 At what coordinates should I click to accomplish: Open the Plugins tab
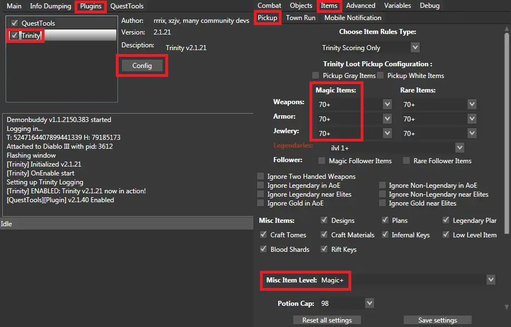91,6
